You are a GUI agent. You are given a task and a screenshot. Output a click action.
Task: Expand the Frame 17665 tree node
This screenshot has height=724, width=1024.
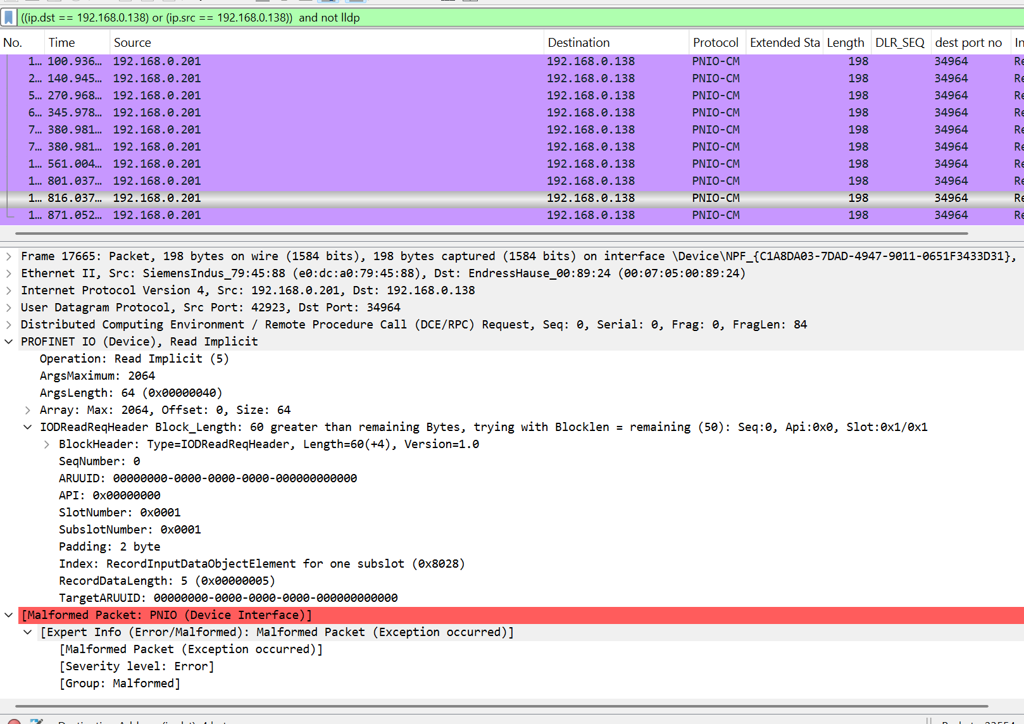(x=9, y=256)
